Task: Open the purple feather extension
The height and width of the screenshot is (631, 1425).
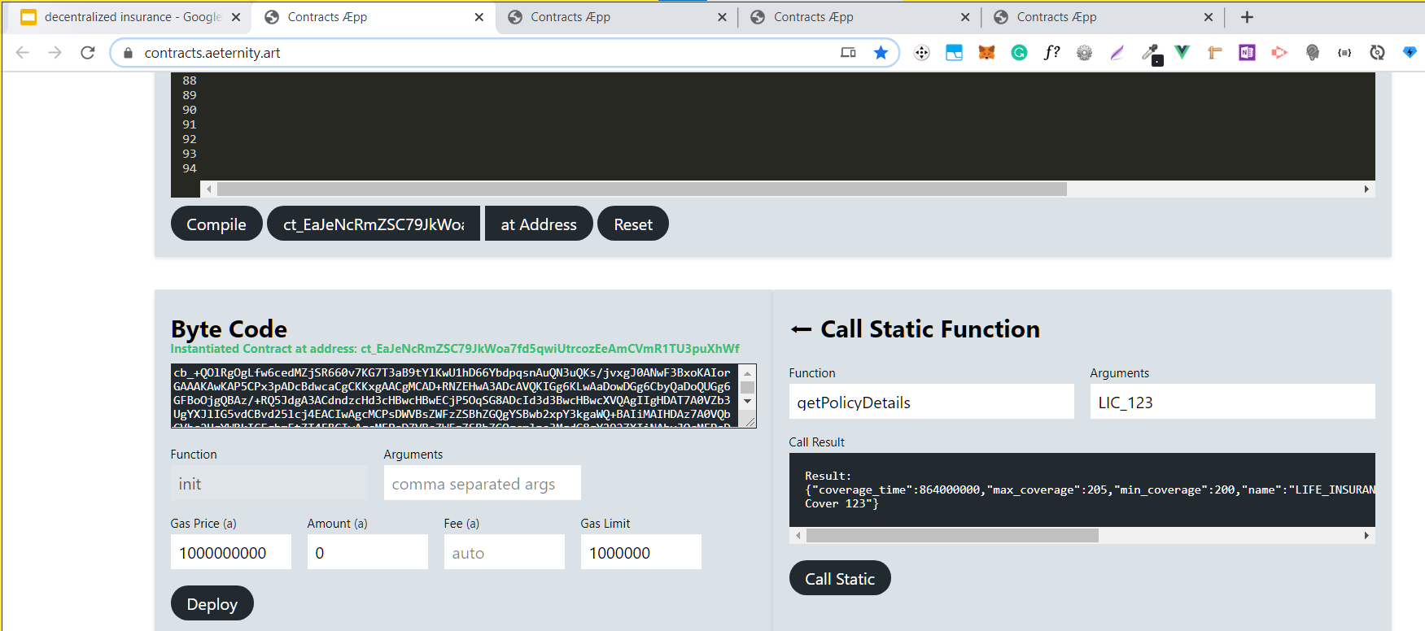Action: click(1117, 53)
